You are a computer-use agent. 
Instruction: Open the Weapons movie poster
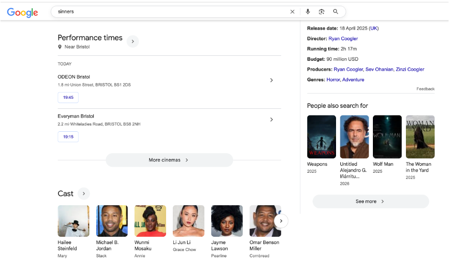coord(322,137)
